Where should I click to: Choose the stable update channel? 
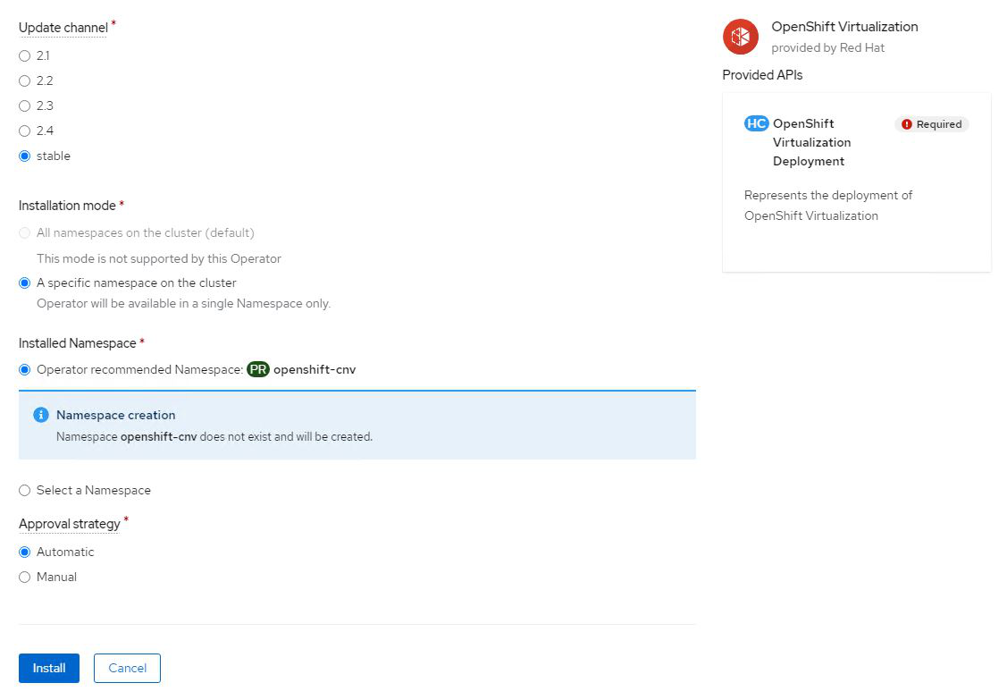(x=25, y=156)
